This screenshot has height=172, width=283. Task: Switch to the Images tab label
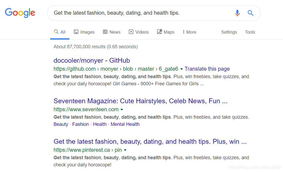point(87,32)
